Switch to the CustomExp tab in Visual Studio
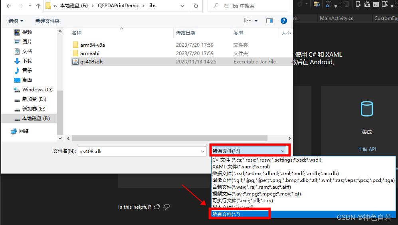398x225 pixels. click(x=386, y=18)
